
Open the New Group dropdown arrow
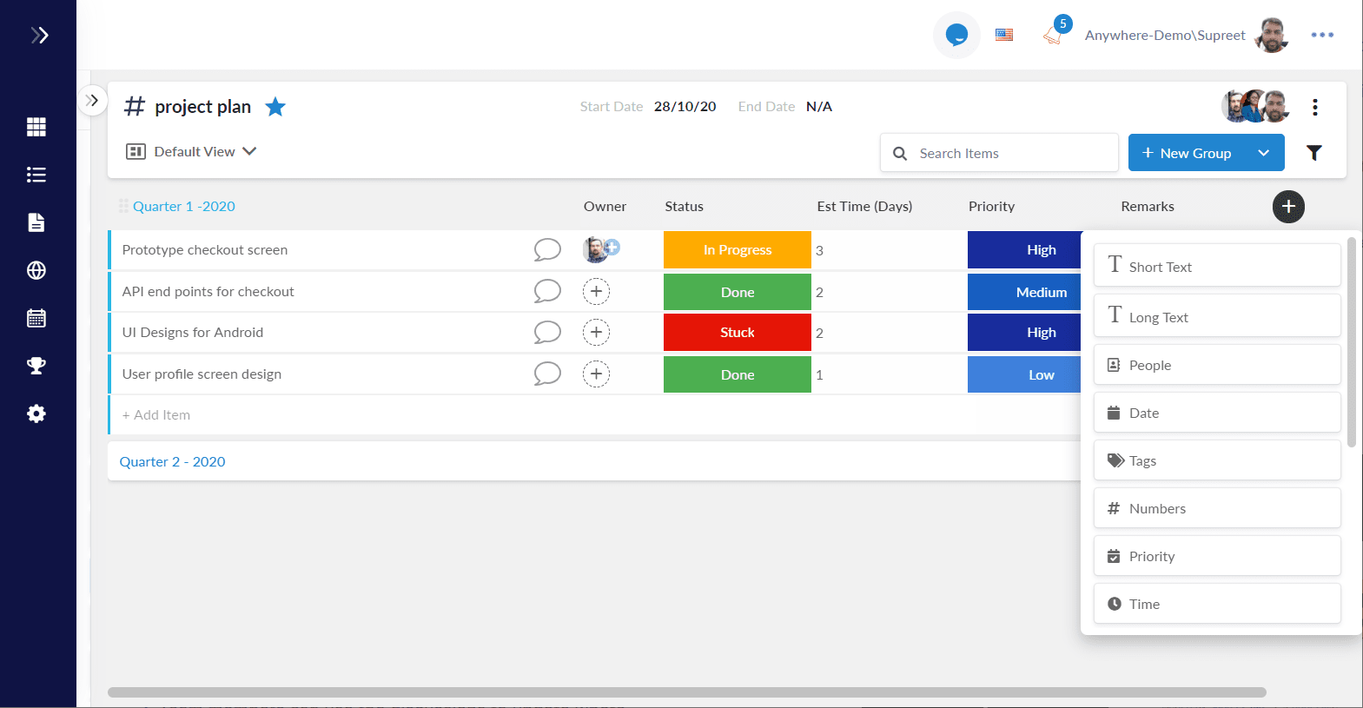[x=1264, y=153]
